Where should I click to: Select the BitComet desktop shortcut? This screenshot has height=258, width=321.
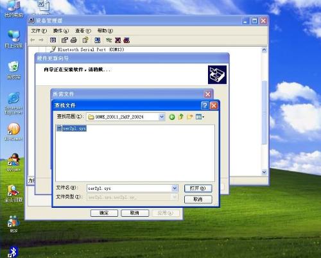(13, 132)
